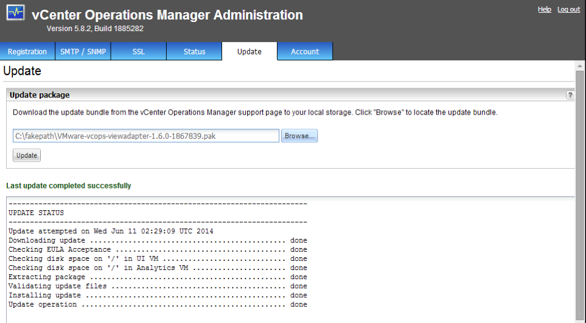Switch to the Registration tab

27,51
